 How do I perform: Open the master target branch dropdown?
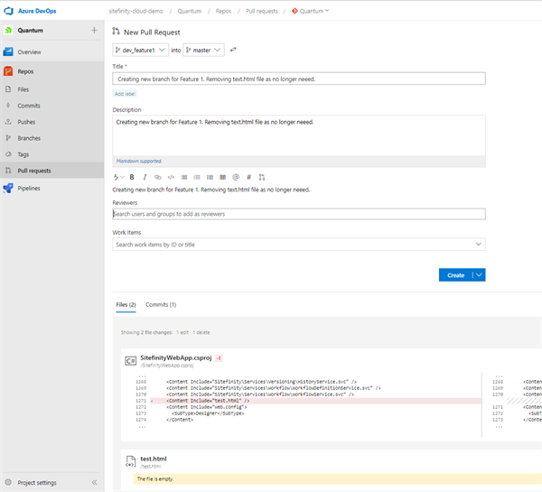203,50
